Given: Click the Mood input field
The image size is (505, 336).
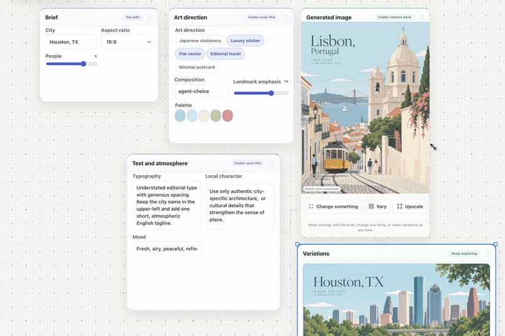Looking at the screenshot, I should (x=167, y=248).
